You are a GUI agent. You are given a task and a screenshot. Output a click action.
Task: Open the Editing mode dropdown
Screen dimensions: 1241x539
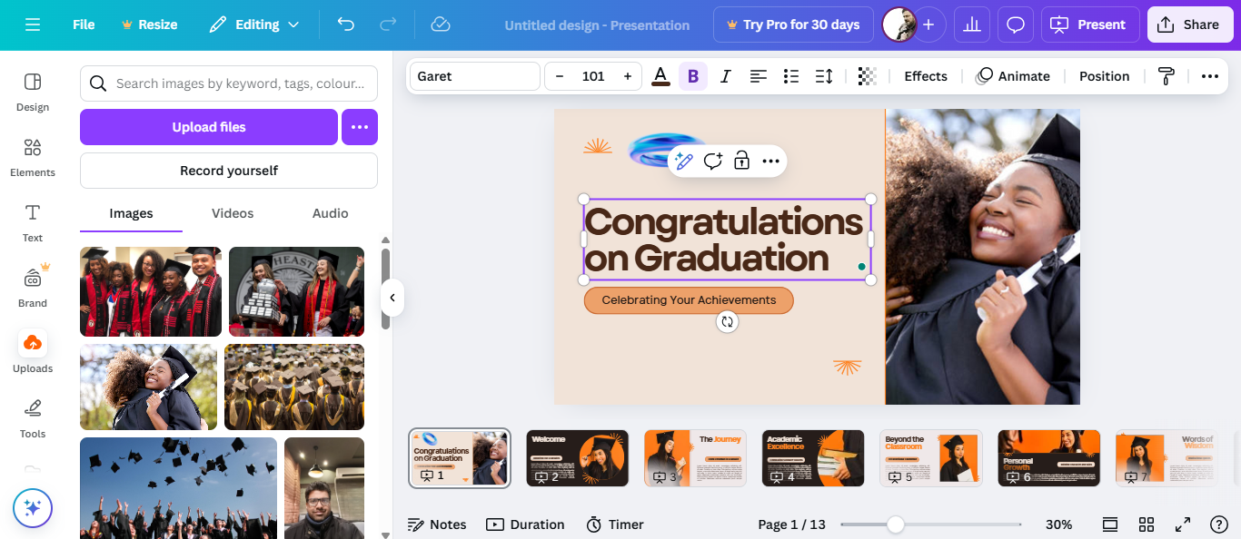pyautogui.click(x=253, y=24)
